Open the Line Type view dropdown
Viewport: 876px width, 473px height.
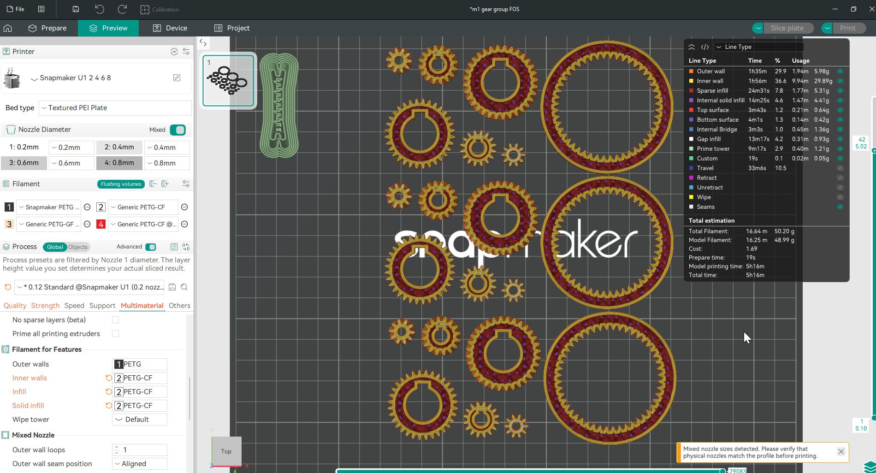[759, 47]
